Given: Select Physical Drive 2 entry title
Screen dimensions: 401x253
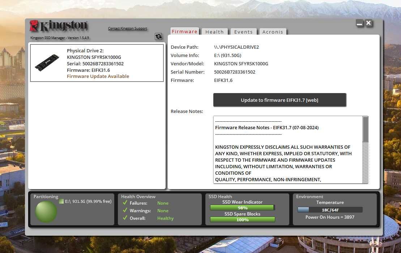Looking at the screenshot, I should click(x=85, y=51).
